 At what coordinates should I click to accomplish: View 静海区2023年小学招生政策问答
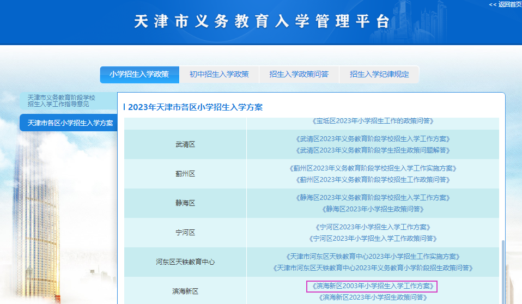373,209
